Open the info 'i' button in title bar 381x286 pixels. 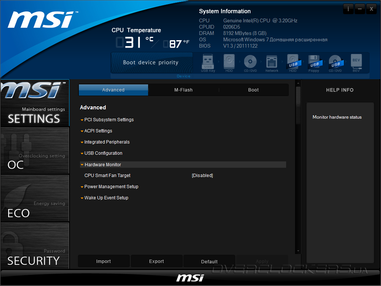[x=348, y=9]
